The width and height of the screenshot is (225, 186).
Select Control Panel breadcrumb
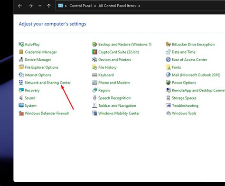pyautogui.click(x=81, y=6)
